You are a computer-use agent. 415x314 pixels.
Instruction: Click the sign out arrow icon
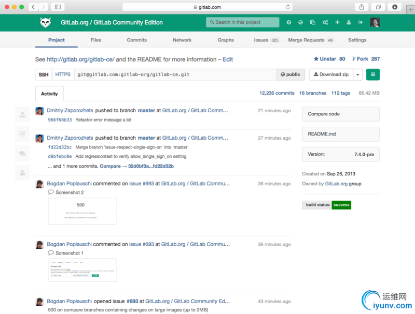tap(360, 22)
